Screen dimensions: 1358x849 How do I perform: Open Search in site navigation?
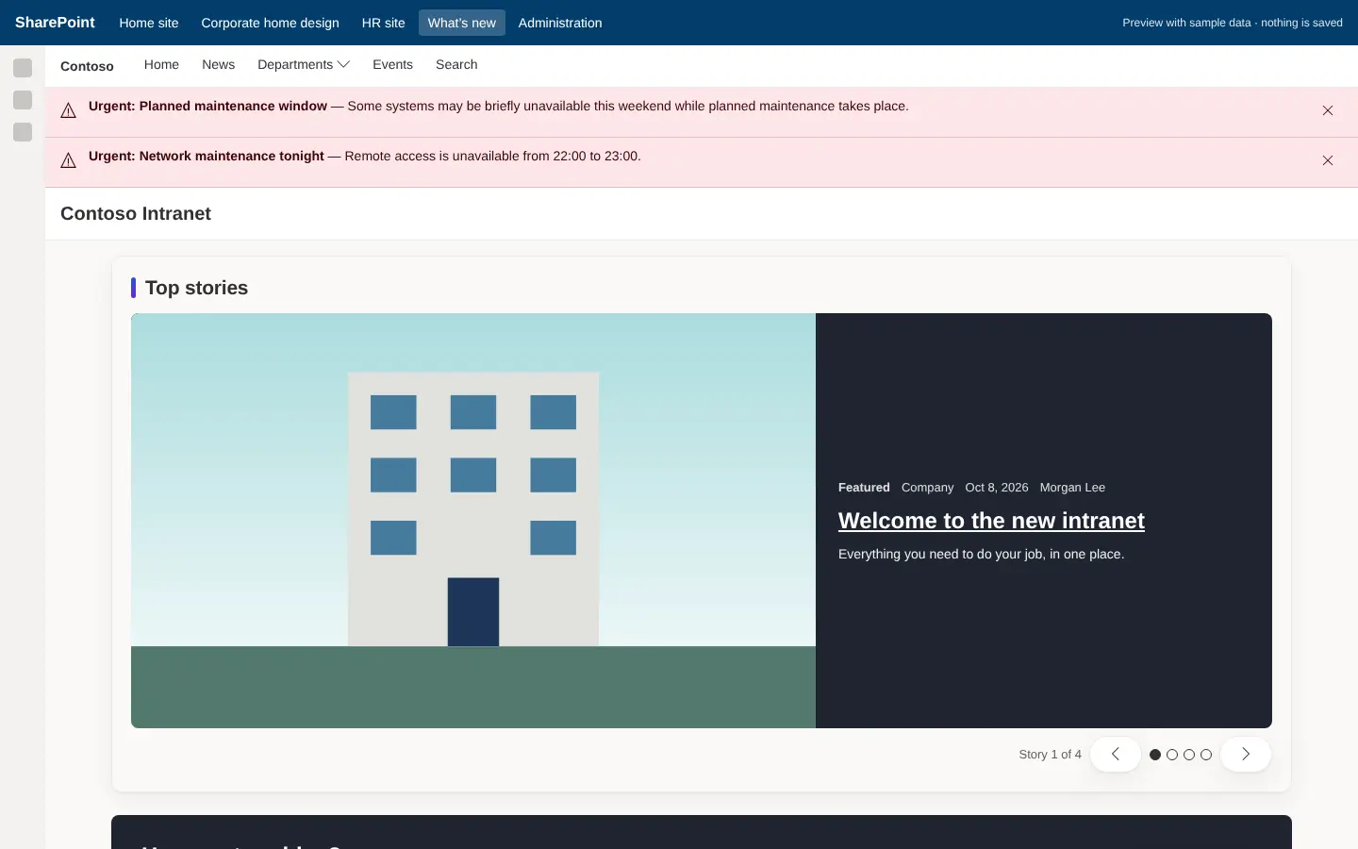pos(456,65)
